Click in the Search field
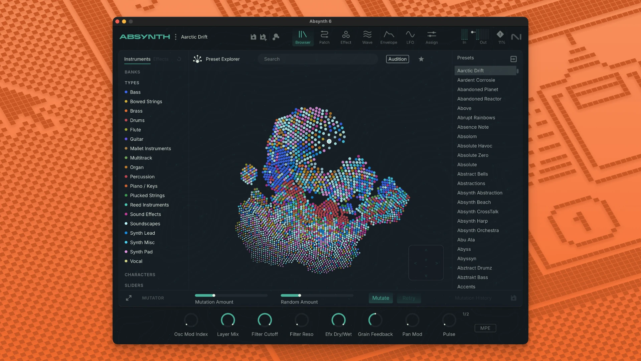This screenshot has height=361, width=641. (x=317, y=59)
